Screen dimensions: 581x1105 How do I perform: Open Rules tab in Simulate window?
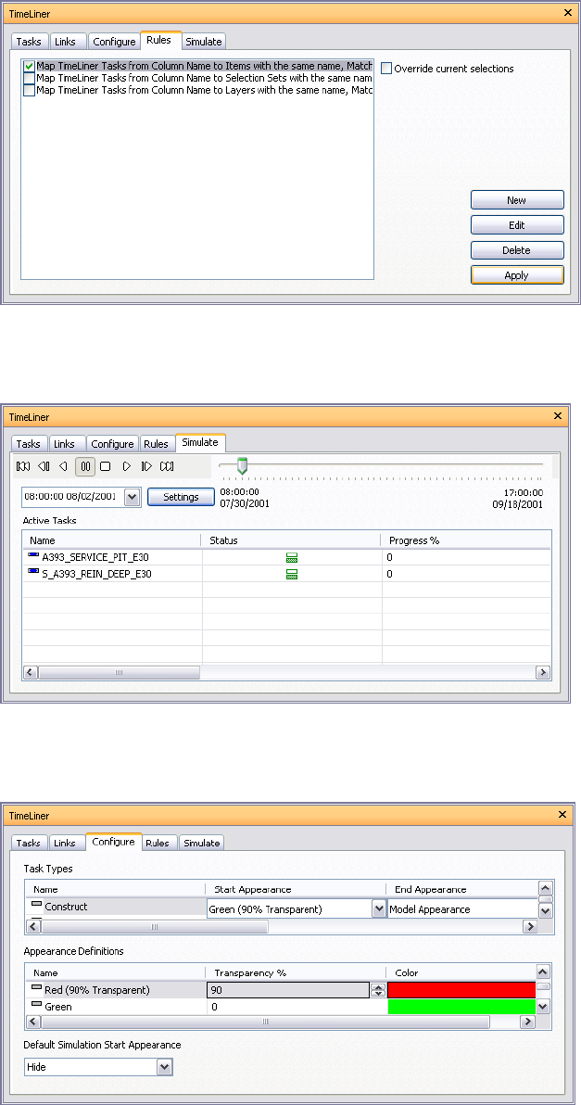coord(157,444)
